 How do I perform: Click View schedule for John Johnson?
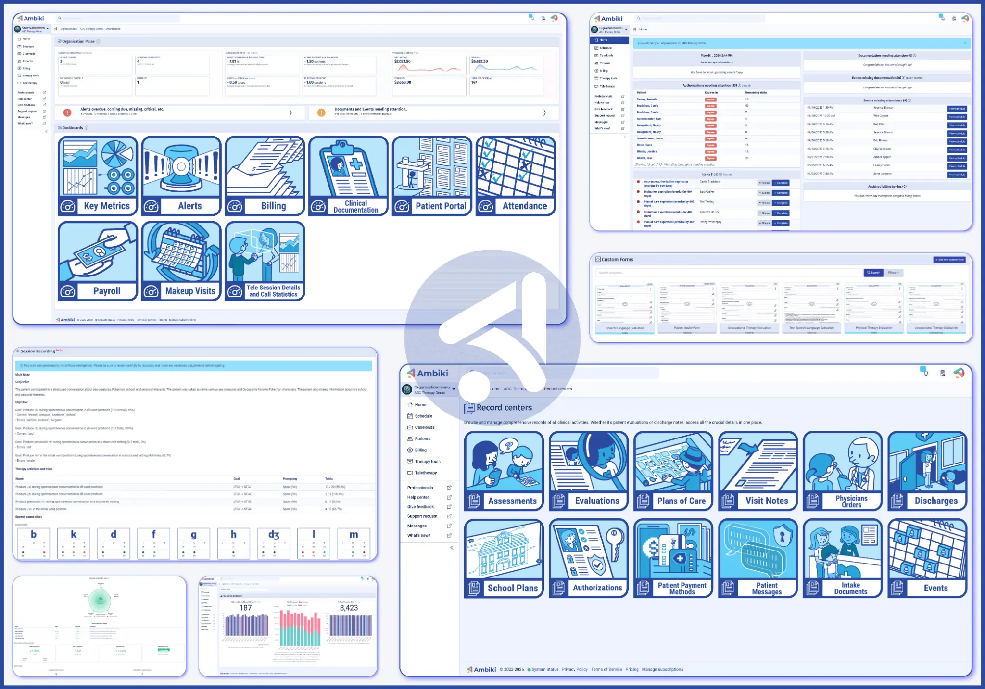click(957, 175)
